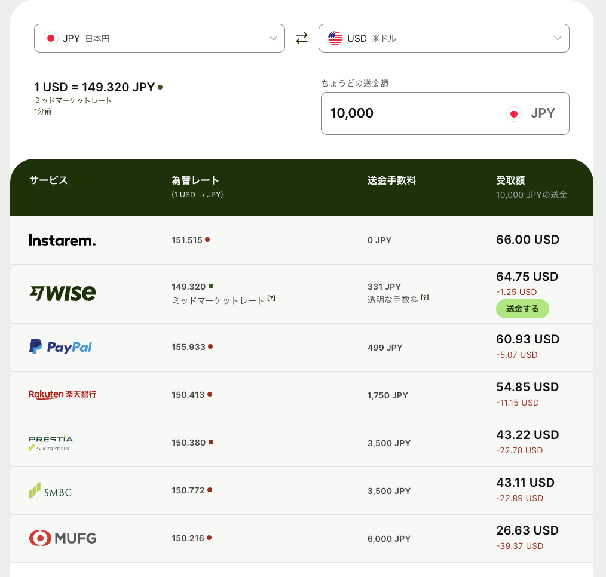Click the Japan flag in source currency

tap(51, 38)
